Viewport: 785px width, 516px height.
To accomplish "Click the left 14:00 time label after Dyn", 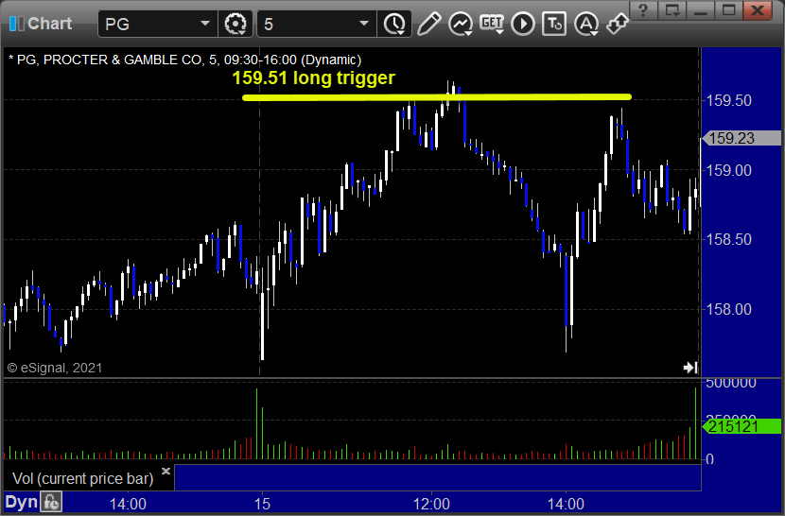I will click(x=129, y=504).
